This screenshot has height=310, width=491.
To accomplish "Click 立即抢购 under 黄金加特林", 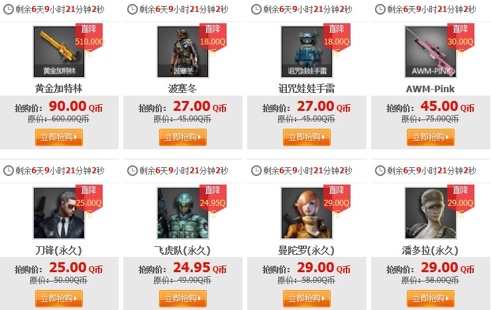I will click(59, 137).
